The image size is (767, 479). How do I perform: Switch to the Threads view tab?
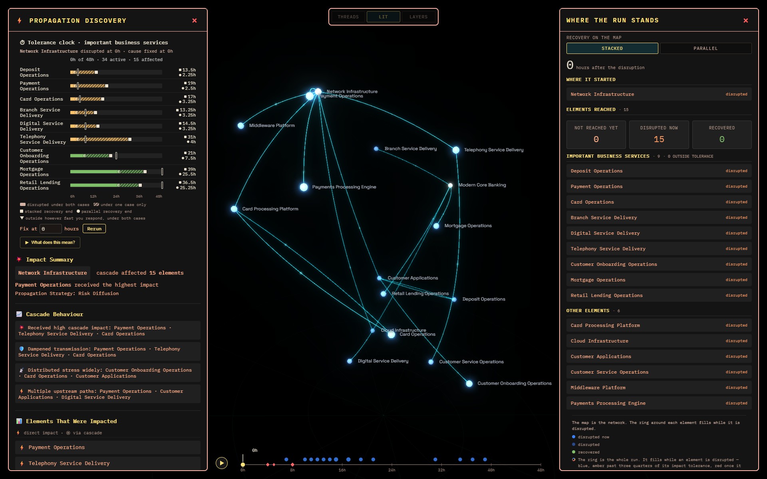click(x=348, y=17)
